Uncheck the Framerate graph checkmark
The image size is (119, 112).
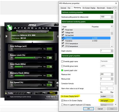tap(63, 38)
